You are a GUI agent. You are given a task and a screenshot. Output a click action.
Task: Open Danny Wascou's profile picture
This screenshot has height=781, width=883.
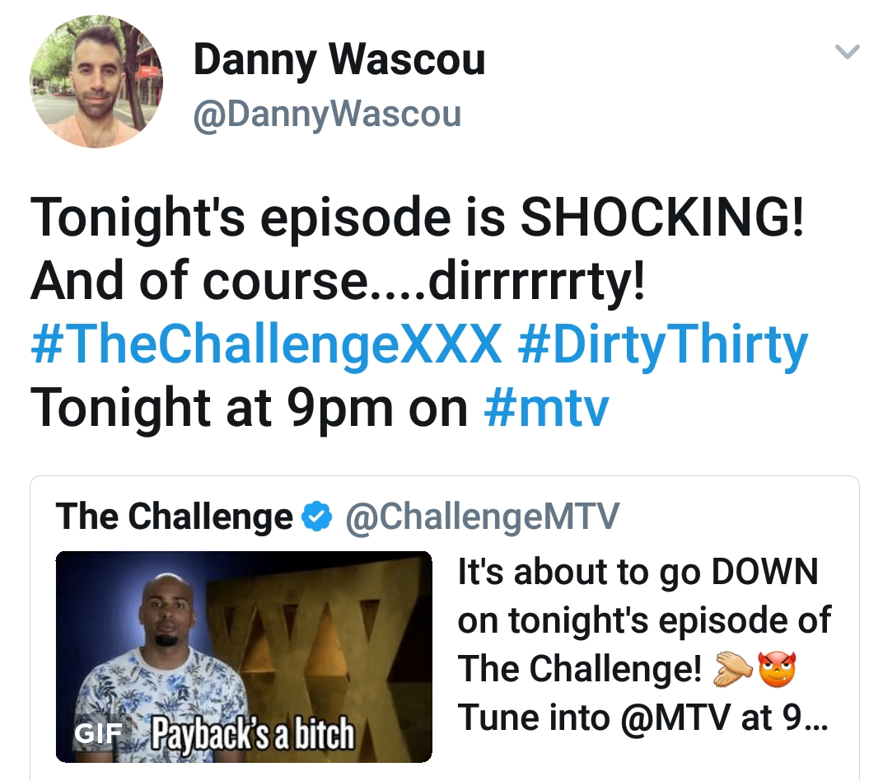(x=96, y=82)
